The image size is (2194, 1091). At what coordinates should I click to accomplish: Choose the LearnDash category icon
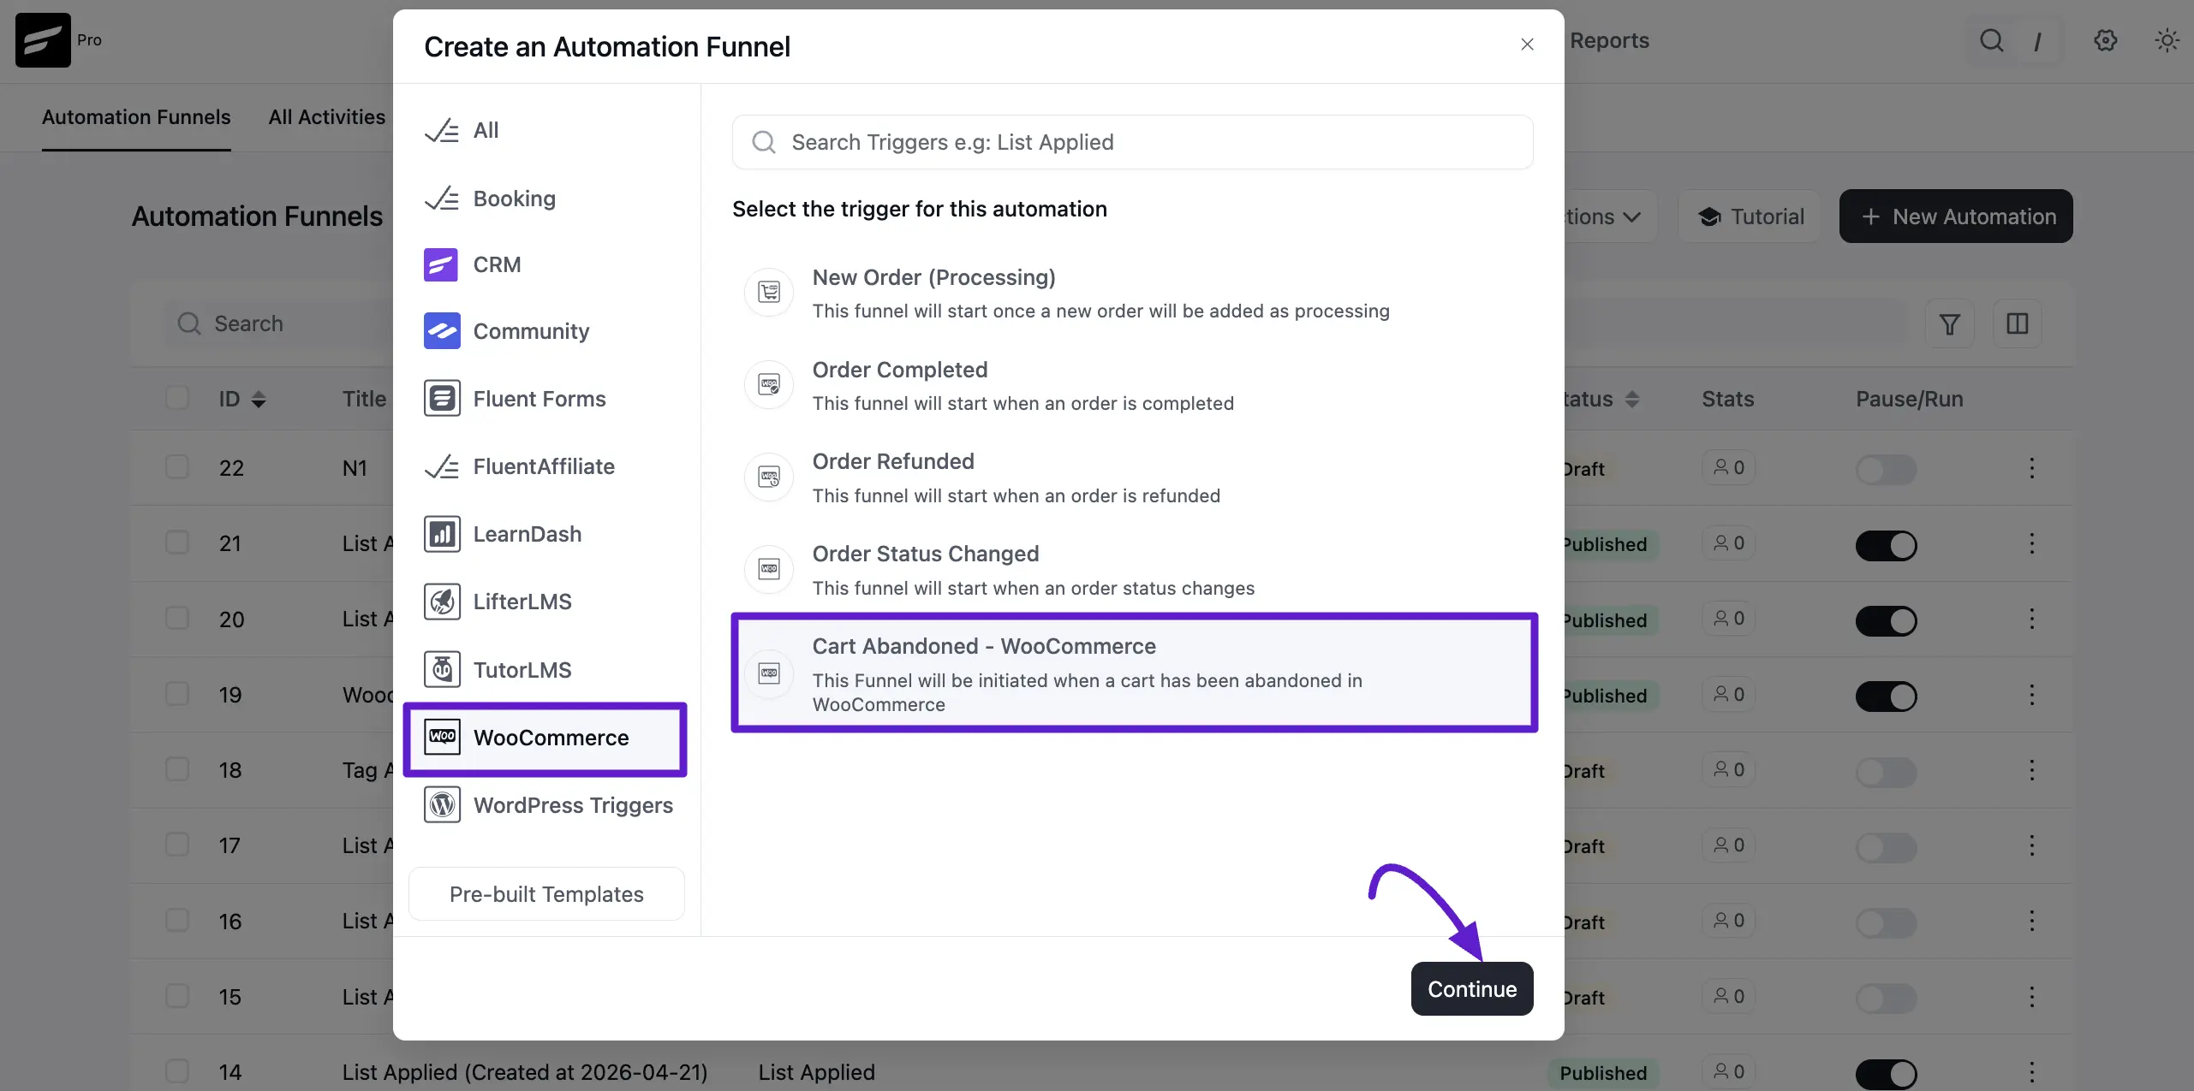tap(442, 534)
